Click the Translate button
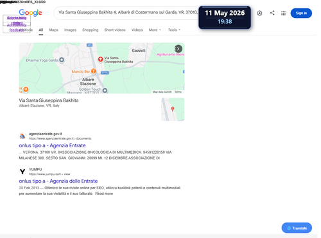Viewport: 321px width, 238px height. pos(297,228)
